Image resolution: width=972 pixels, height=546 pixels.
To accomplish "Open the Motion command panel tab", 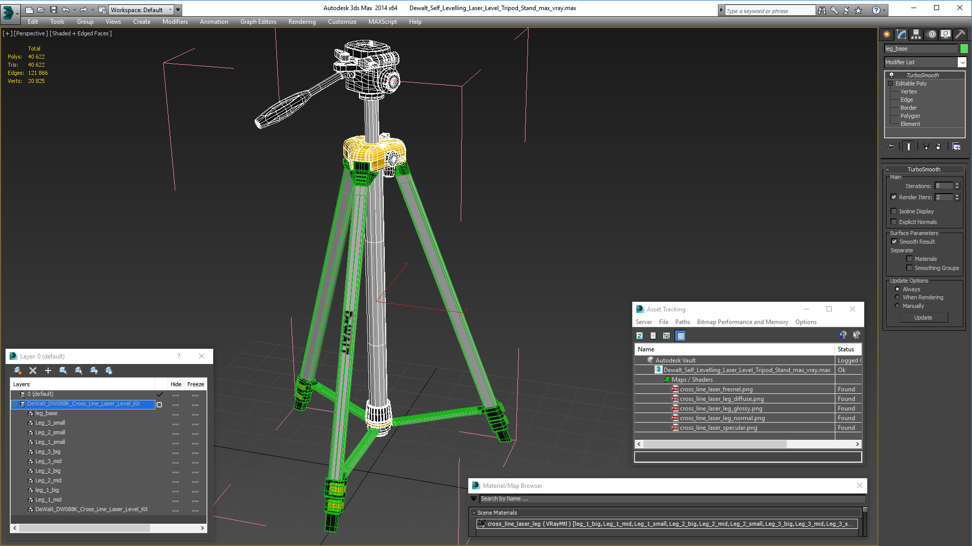I will [x=931, y=34].
